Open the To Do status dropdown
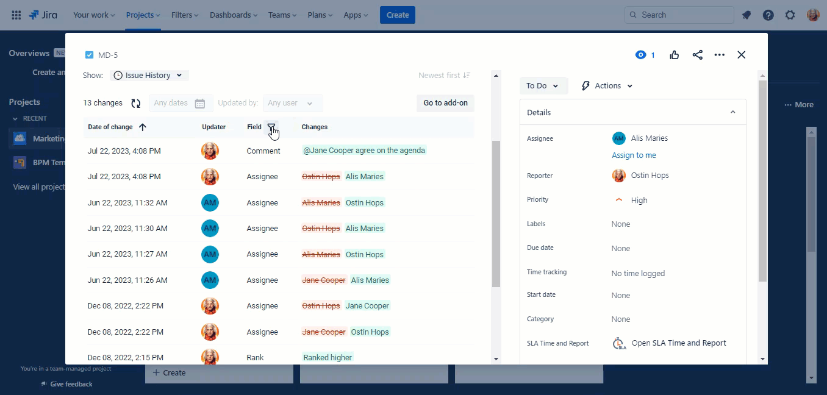The height and width of the screenshot is (395, 827). point(543,86)
